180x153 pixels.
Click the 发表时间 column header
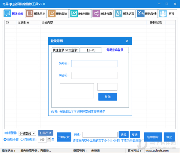[x=28, y=22]
